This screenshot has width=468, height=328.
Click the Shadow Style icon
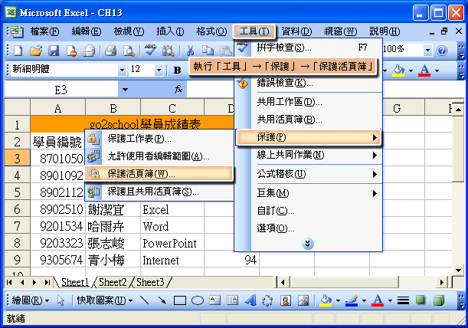tap(421, 300)
